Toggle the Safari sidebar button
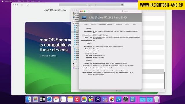The image size is (185, 104). tap(22, 5)
